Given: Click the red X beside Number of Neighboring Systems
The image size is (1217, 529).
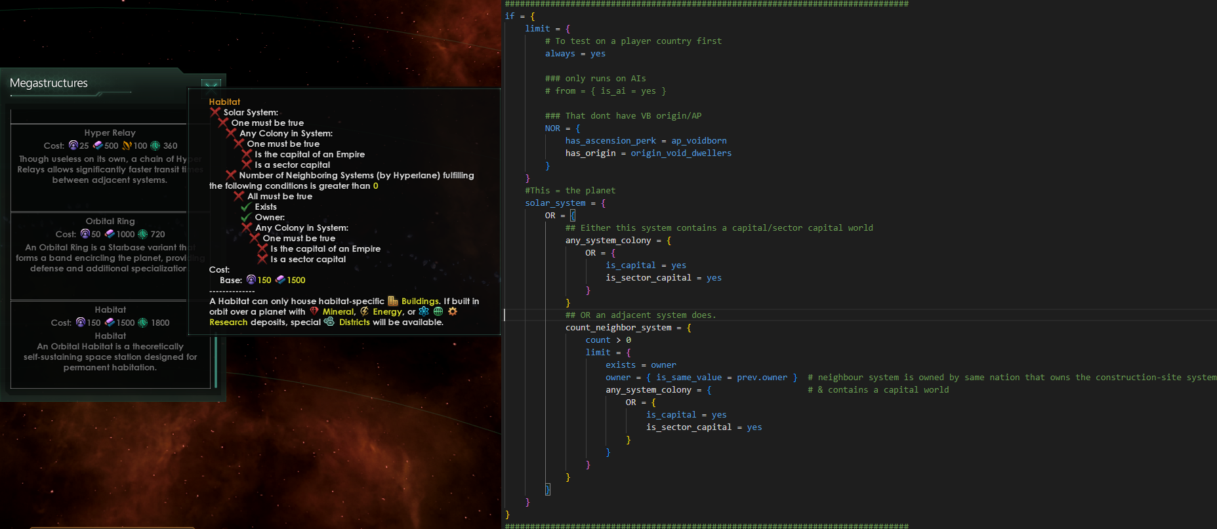Looking at the screenshot, I should pyautogui.click(x=231, y=175).
